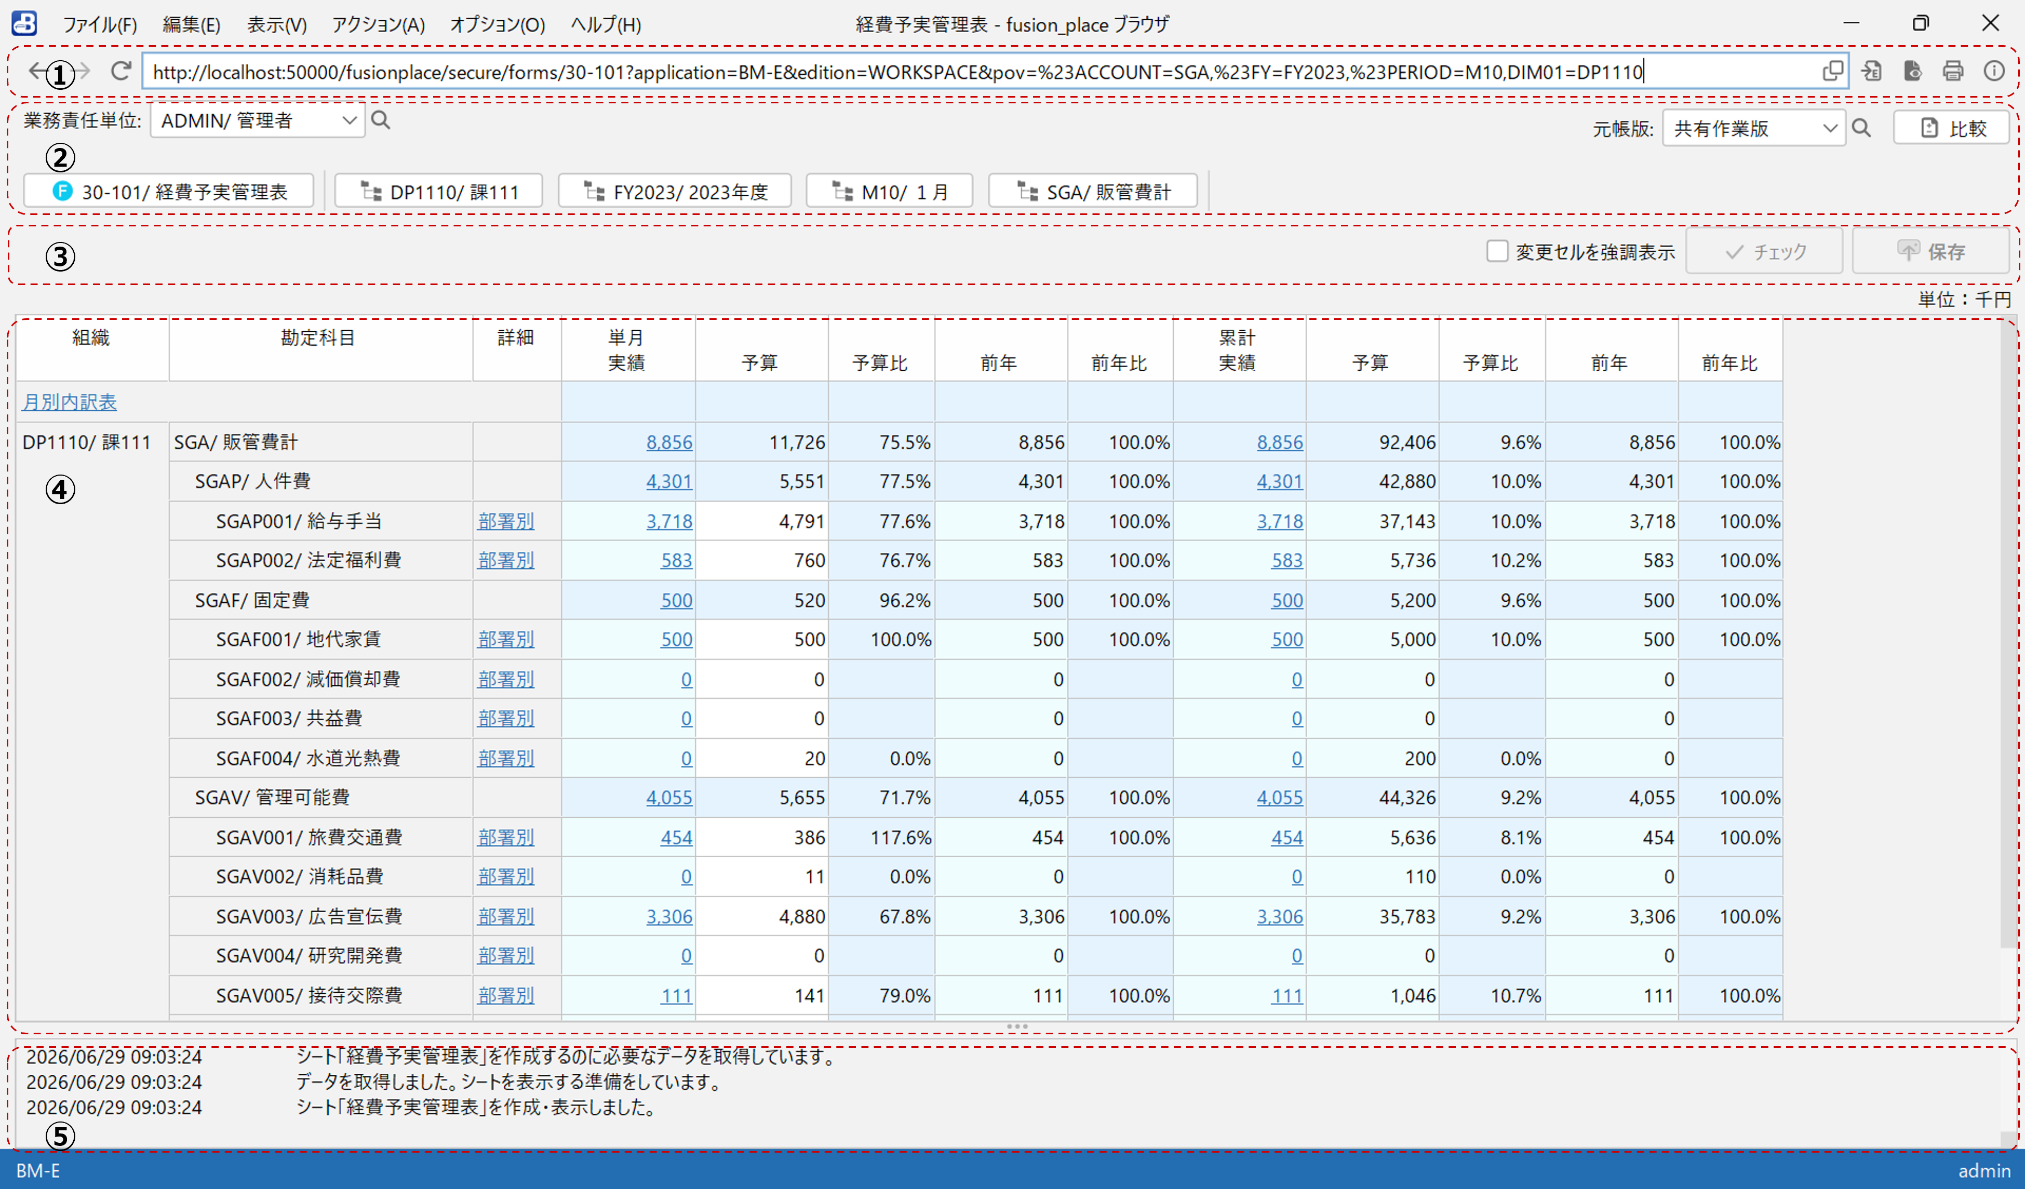2025x1189 pixels.
Task: Select the DP1110/ 課111 dimension button
Action: (x=439, y=191)
